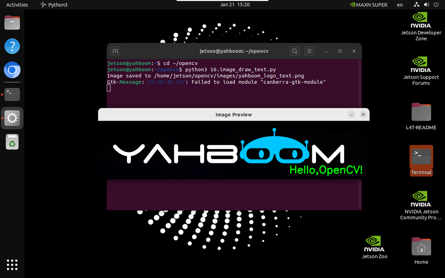Open the Python3 app menu in top bar

pyautogui.click(x=54, y=5)
